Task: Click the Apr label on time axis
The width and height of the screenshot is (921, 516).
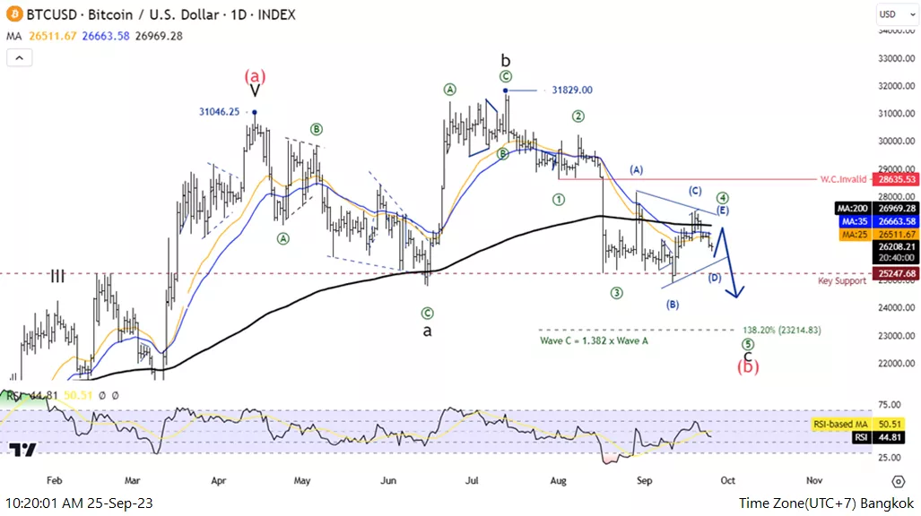Action: [x=219, y=480]
